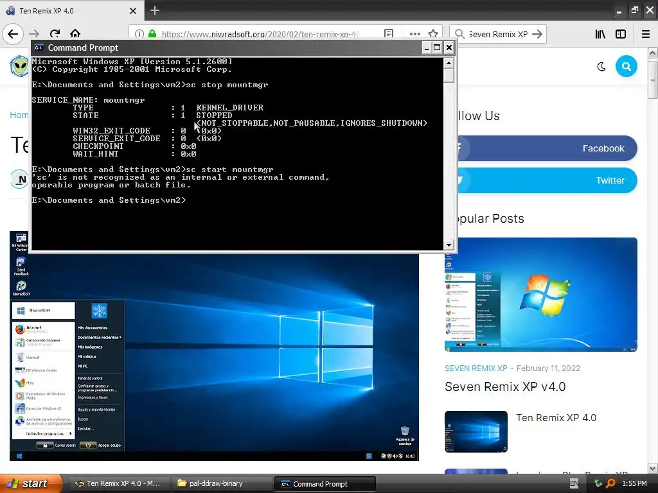
Task: Open the SEVEN REMIX XP category link
Action: tap(476, 368)
